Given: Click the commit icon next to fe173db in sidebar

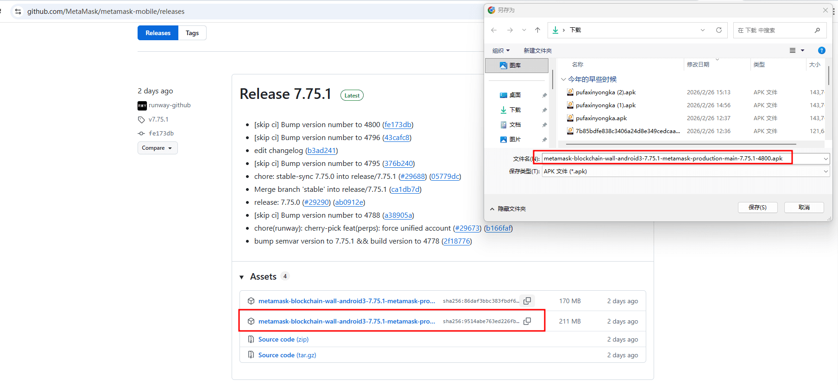Looking at the screenshot, I should 141,134.
